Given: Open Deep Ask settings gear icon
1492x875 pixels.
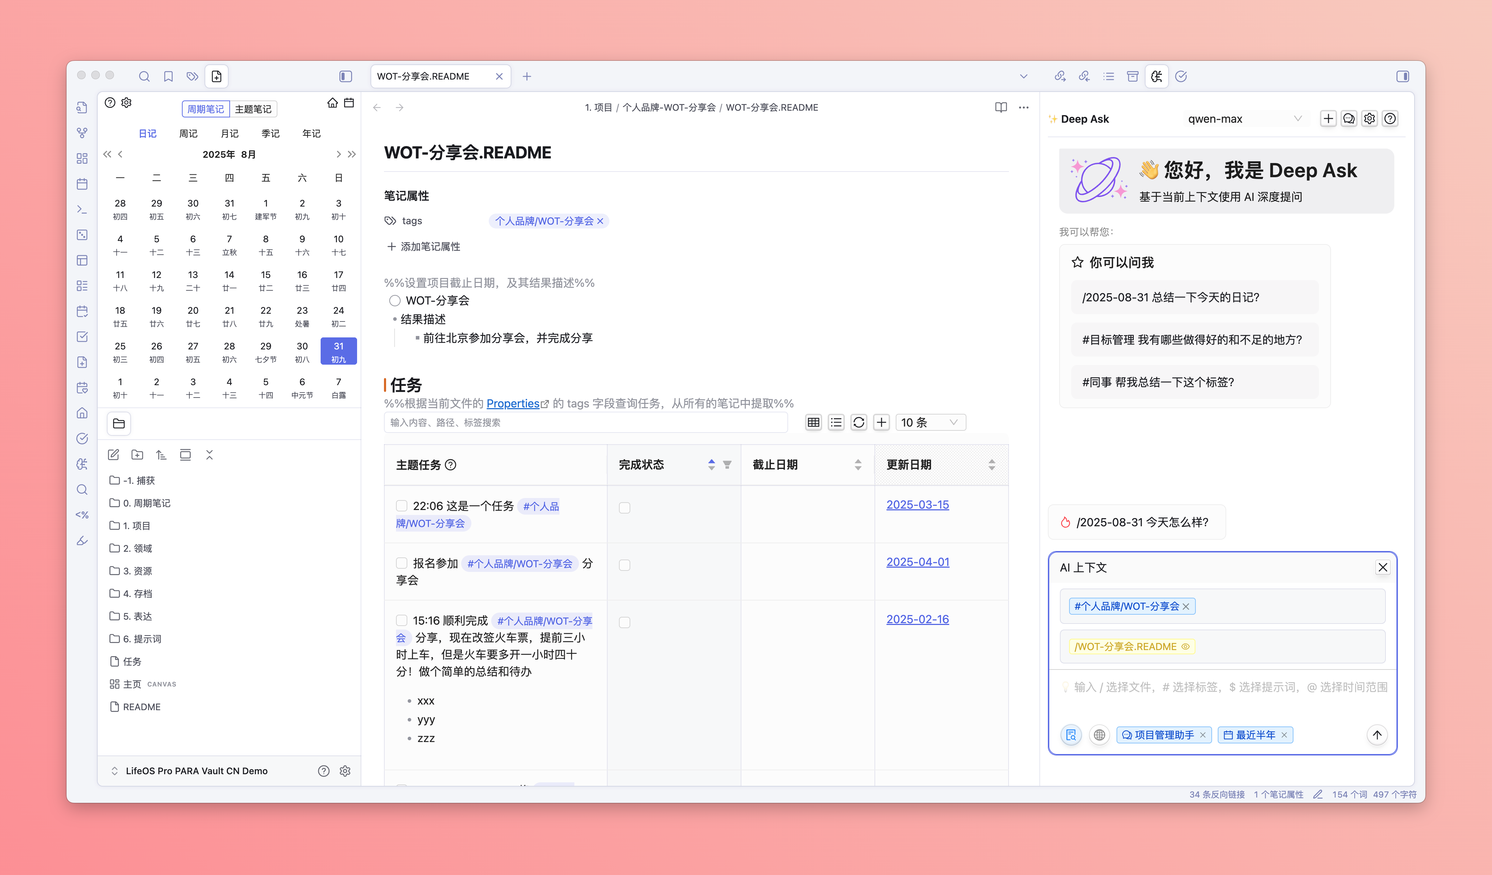Looking at the screenshot, I should click(x=1370, y=119).
